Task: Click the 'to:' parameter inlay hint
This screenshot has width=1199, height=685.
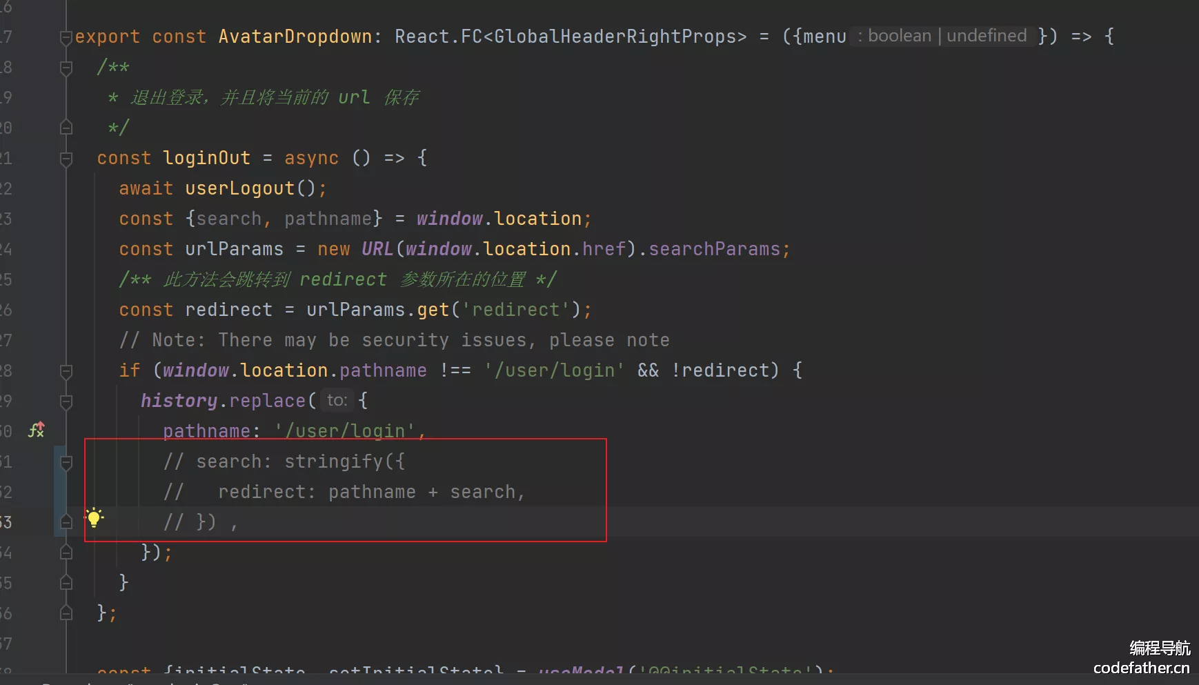Action: [337, 400]
